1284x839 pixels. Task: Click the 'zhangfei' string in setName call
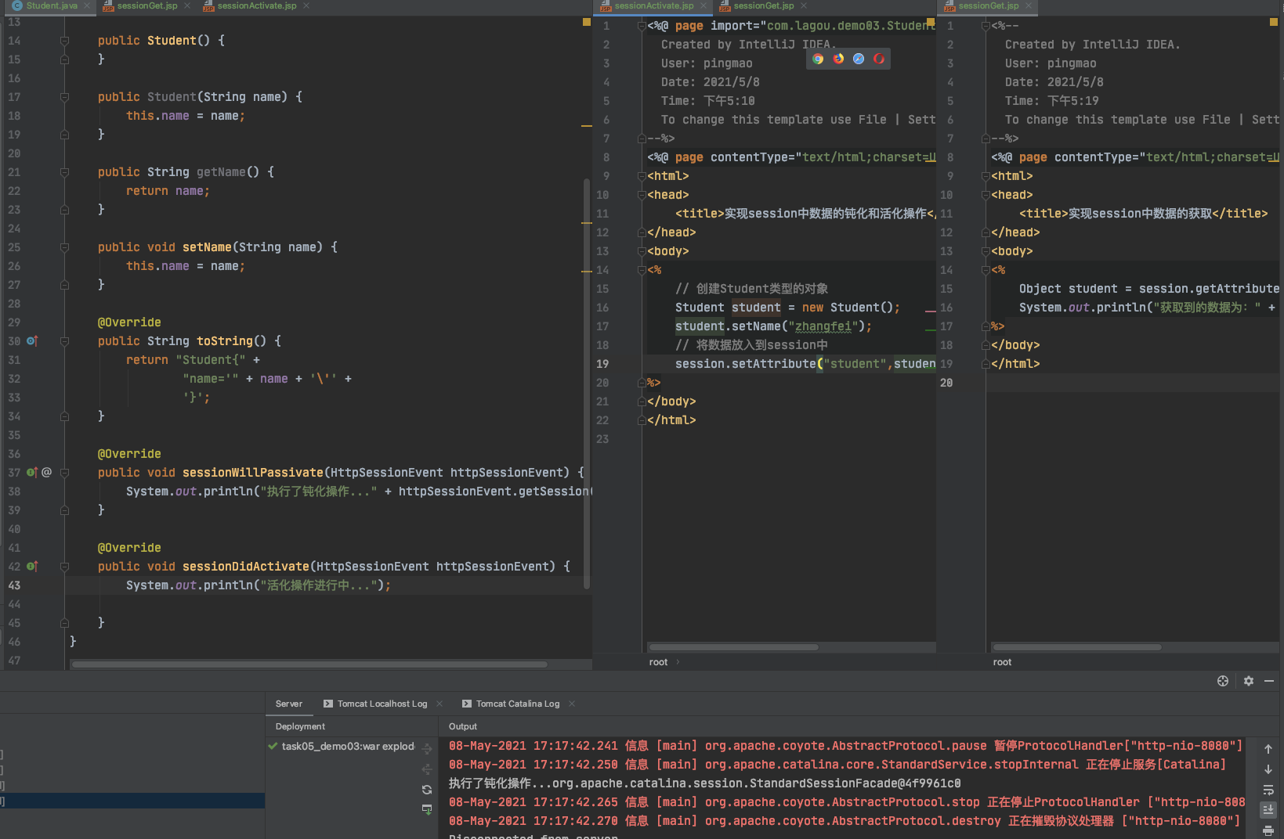[x=823, y=326]
